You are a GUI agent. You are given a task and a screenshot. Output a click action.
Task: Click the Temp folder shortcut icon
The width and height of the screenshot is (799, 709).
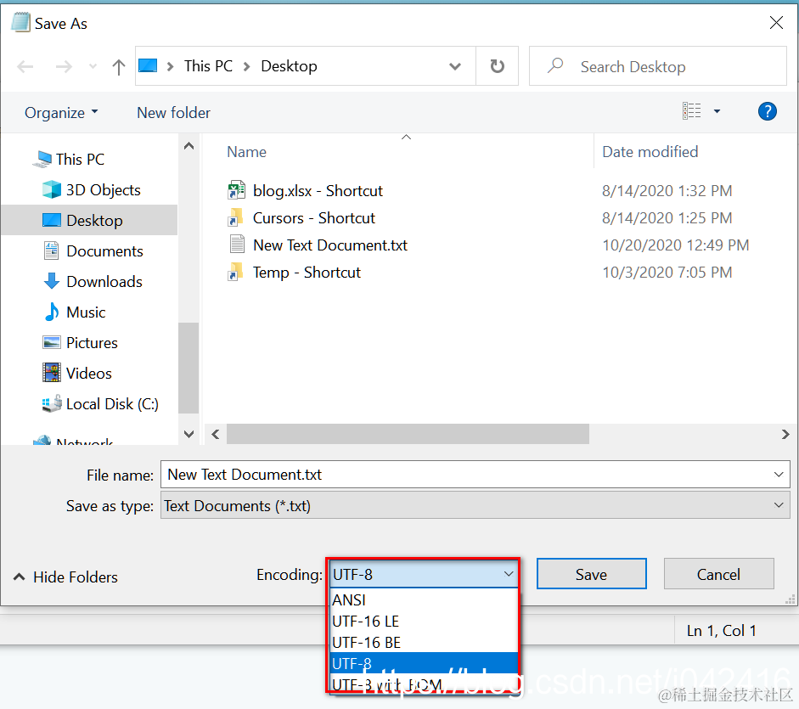coord(235,272)
